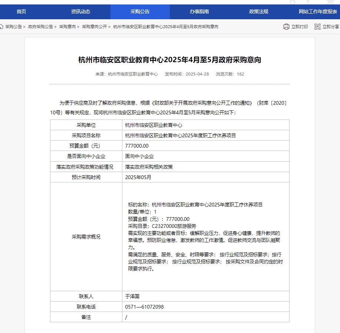Click the contact person name 于泽国
Image resolution: width=340 pixels, height=333 pixels.
pyautogui.click(x=132, y=296)
